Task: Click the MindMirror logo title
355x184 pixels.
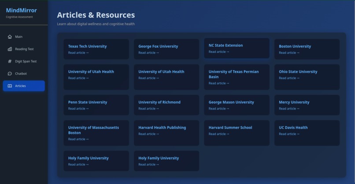Action: point(21,10)
